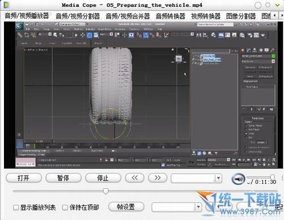This screenshot has width=284, height=220.
Task: Open selection filter dropdown in video toolbar
Action: 49,34
